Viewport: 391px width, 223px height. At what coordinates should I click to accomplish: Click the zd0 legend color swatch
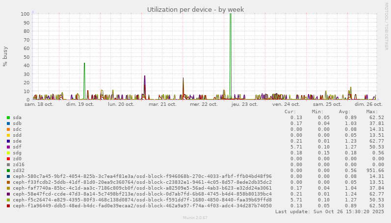click(x=8, y=159)
